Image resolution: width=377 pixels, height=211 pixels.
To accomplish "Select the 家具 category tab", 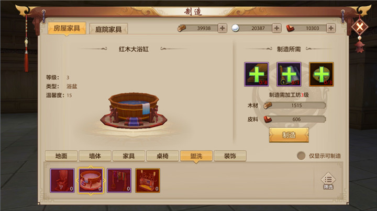I will 129,156.
